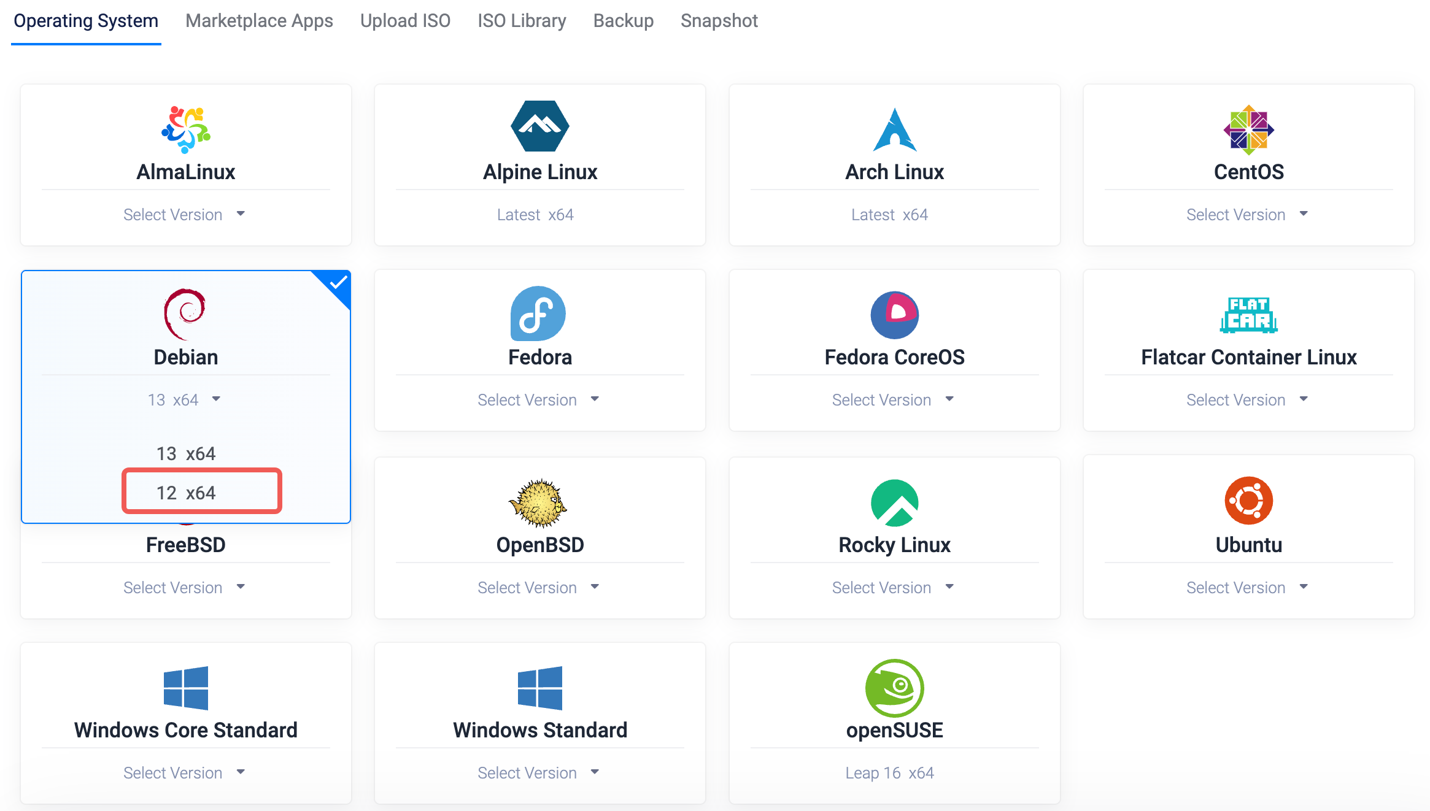Click the OpenBSD pufferfish icon
Image resolution: width=1430 pixels, height=811 pixels.
coord(538,503)
